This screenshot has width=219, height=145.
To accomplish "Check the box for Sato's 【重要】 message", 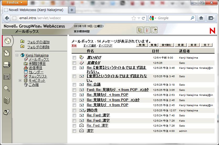I will tap(74, 76).
